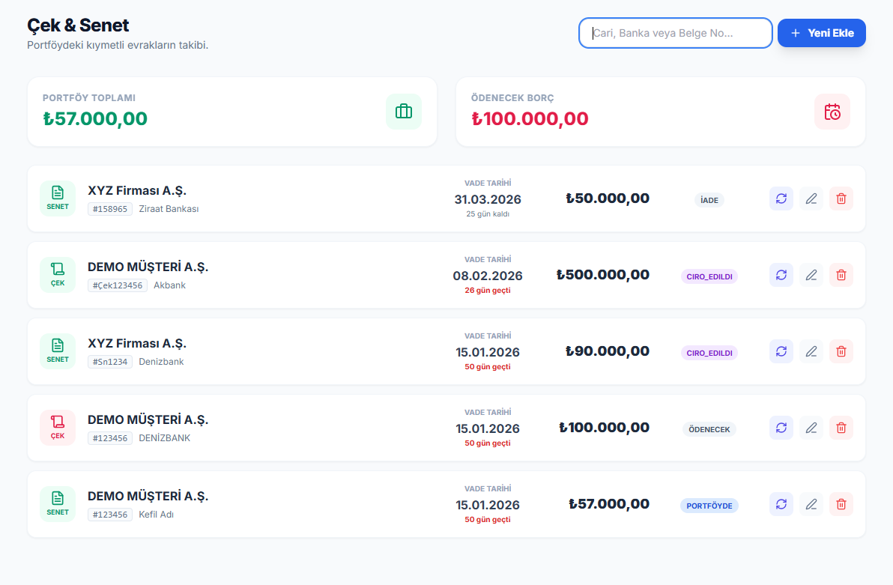
Task: Click the payable debt calendar icon
Action: 832,112
